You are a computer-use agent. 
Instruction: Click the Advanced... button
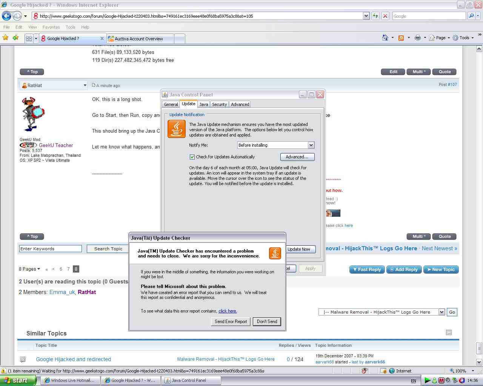297,157
